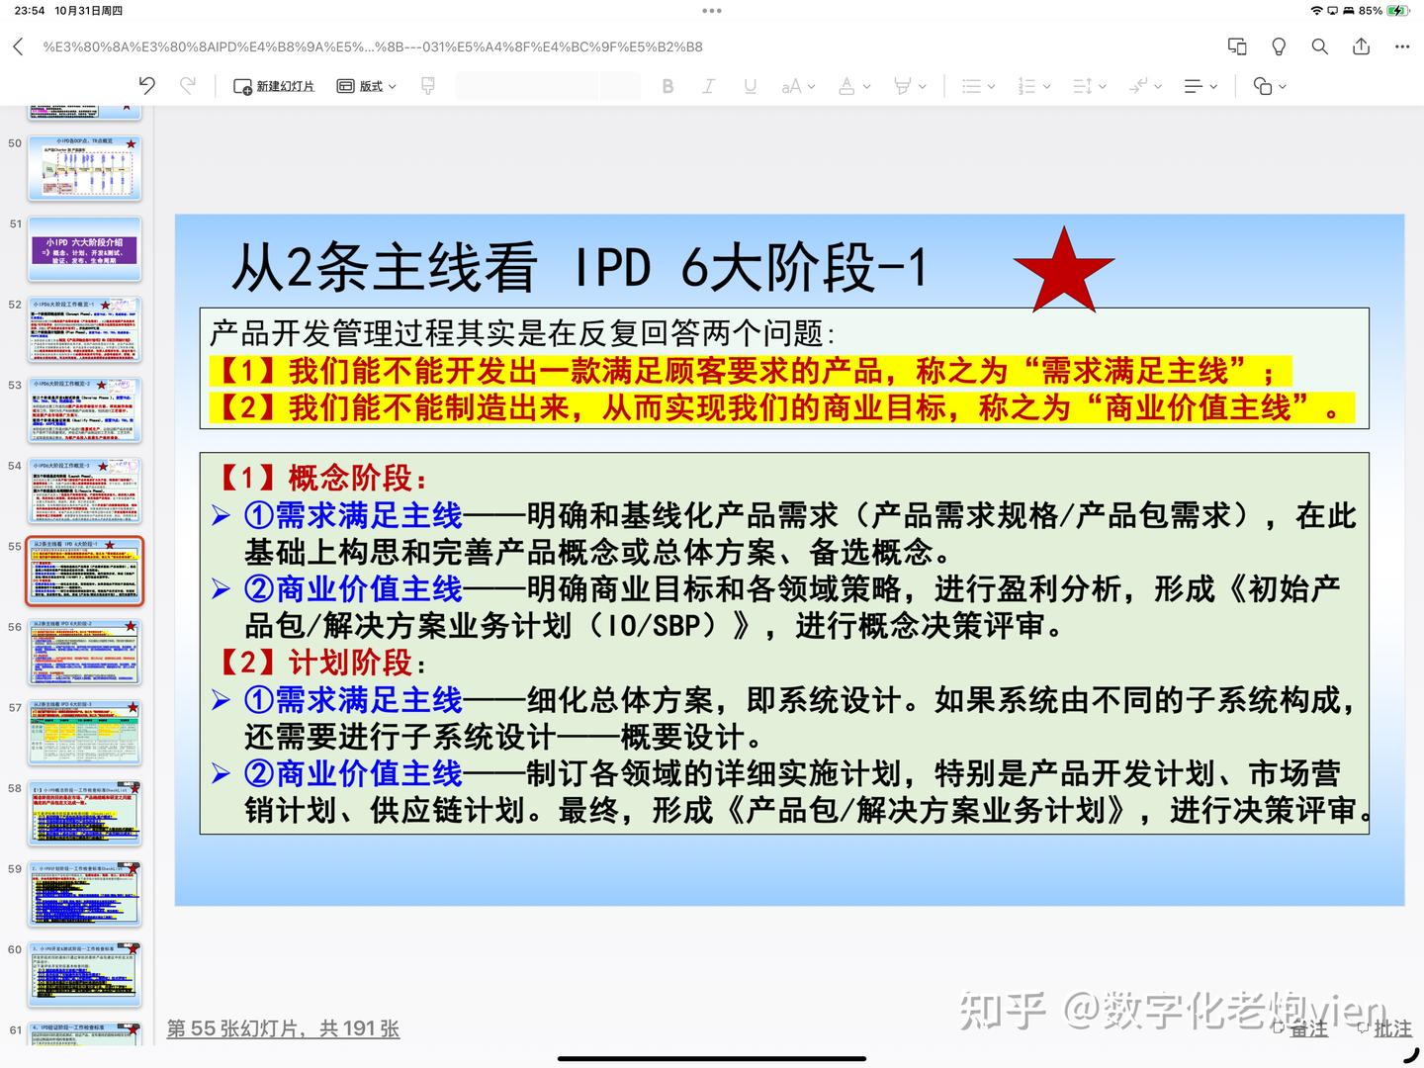Open the 版式 layout dropdown
1424x1068 pixels.
point(365,86)
